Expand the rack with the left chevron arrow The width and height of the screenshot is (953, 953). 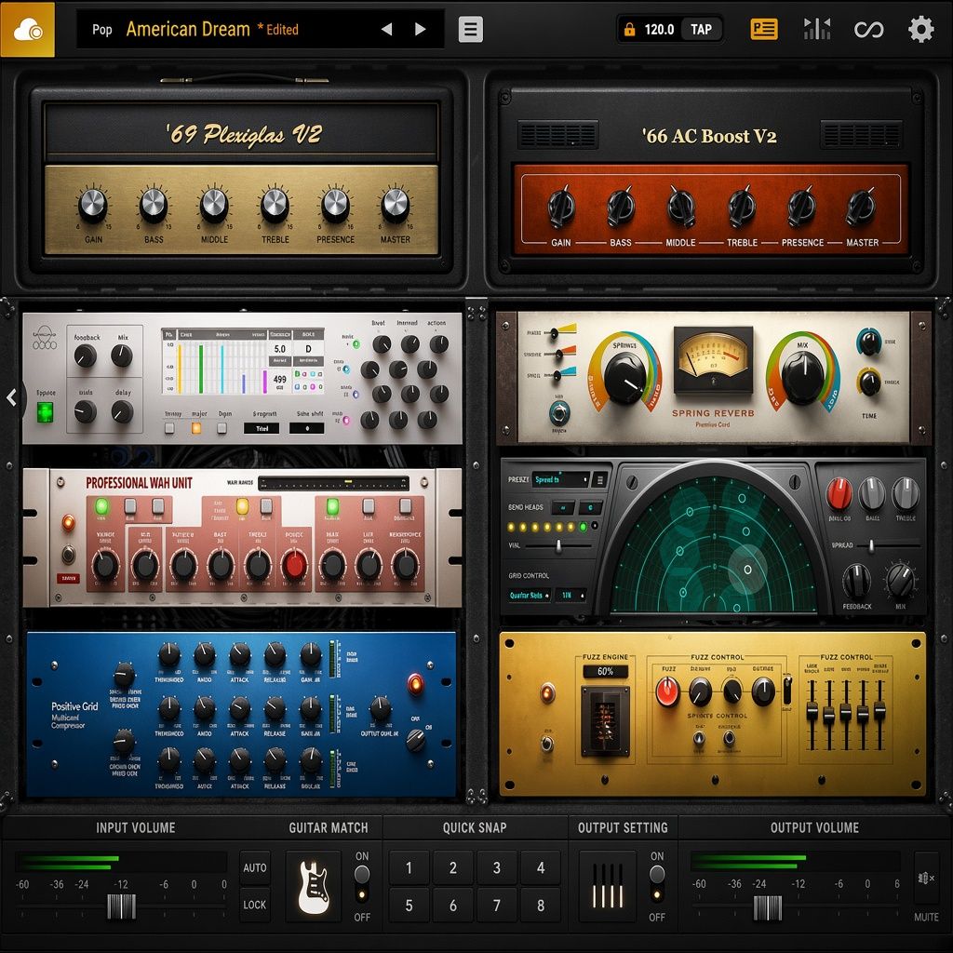click(x=11, y=397)
